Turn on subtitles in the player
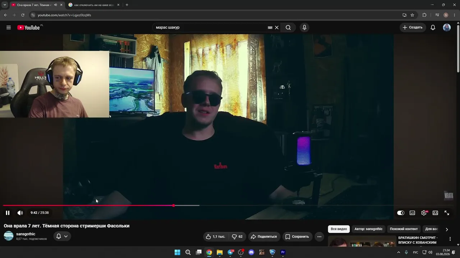 (x=412, y=213)
